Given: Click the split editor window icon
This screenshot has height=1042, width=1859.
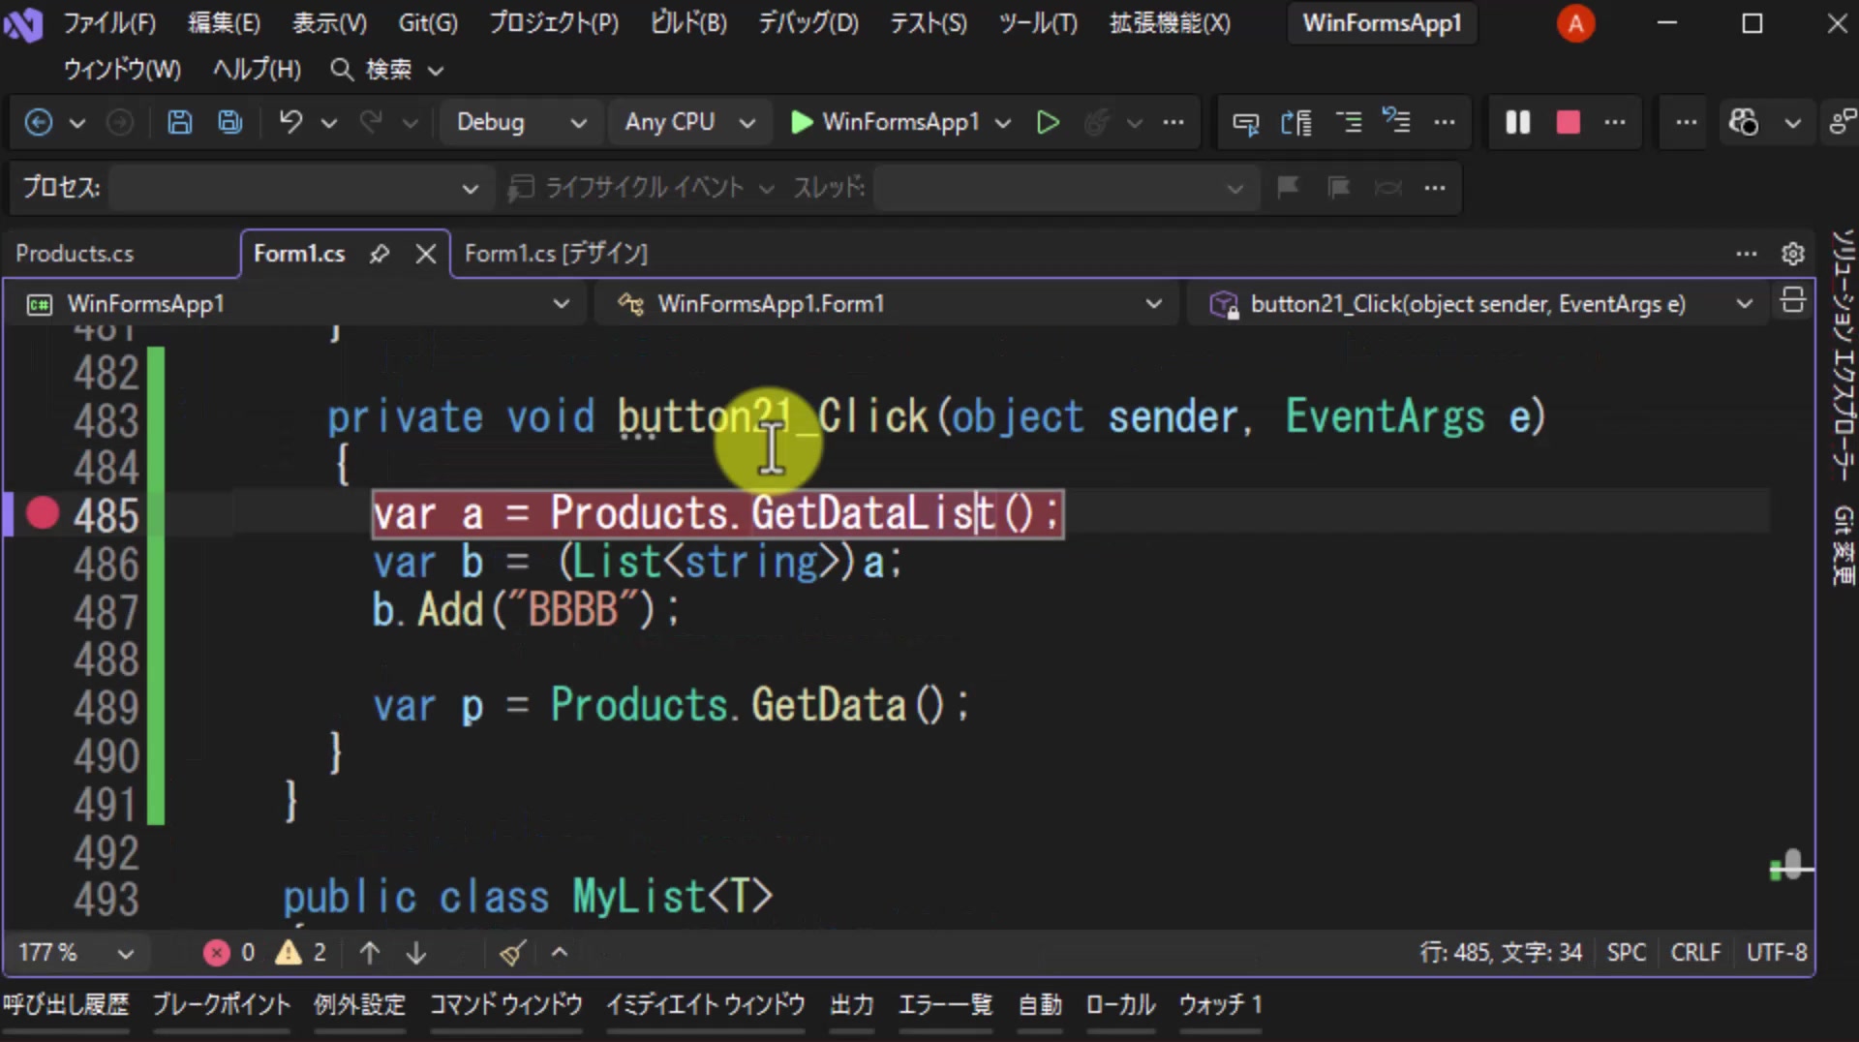Looking at the screenshot, I should 1792,301.
